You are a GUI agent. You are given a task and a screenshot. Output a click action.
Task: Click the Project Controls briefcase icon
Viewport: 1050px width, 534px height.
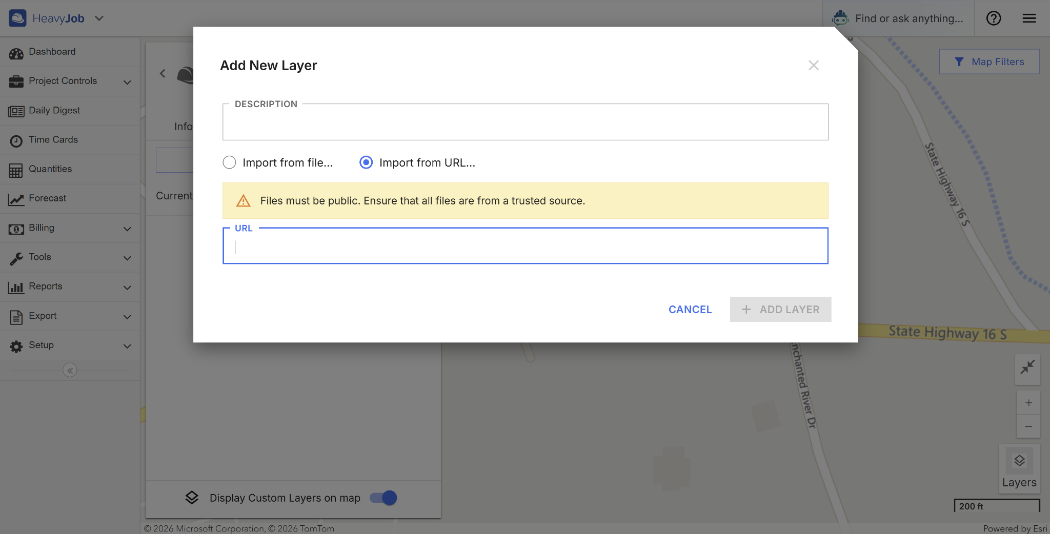[16, 81]
